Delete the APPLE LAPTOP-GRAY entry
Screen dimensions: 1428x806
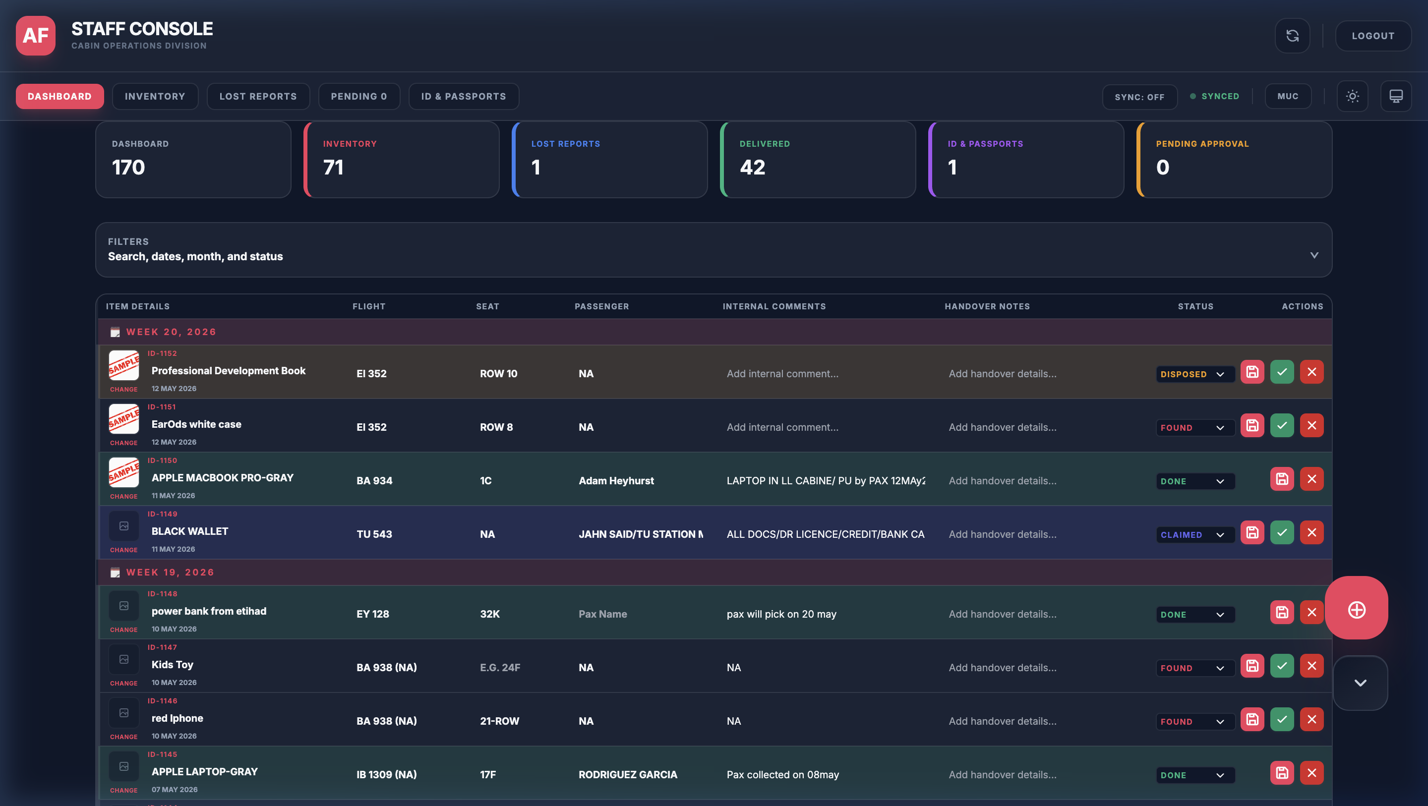pyautogui.click(x=1311, y=773)
